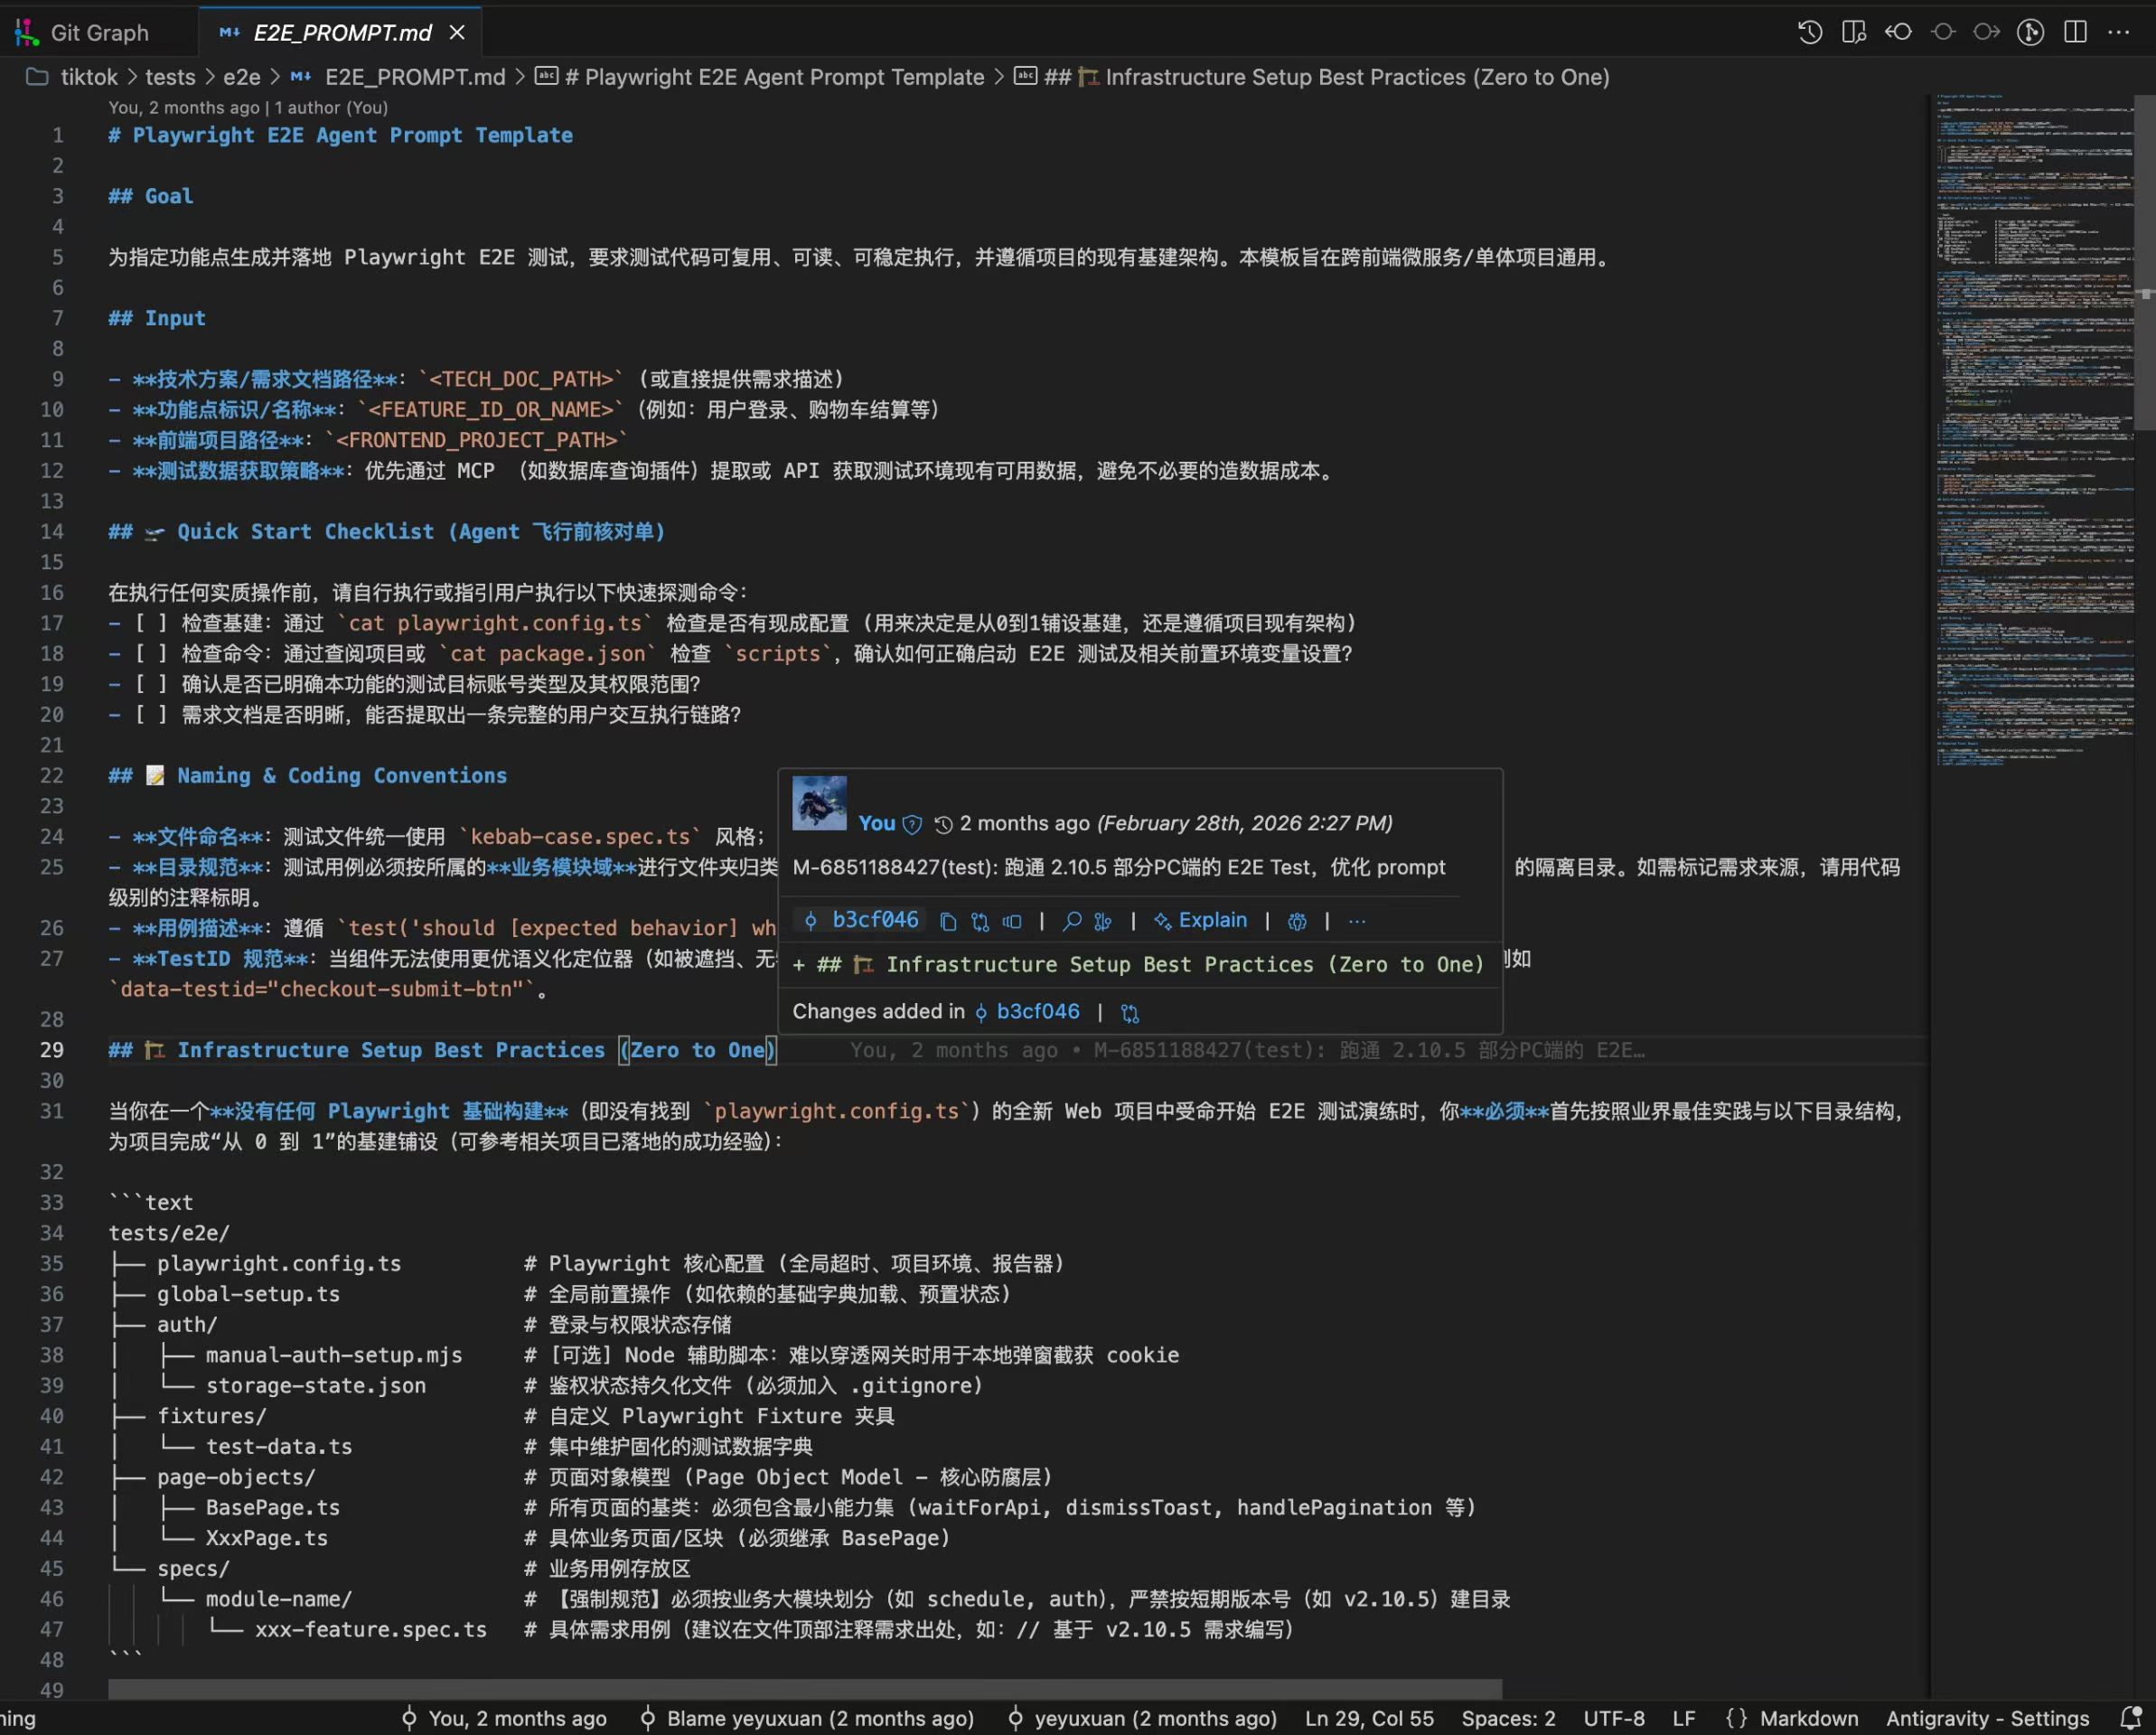Screen dimensions: 2156x1735
Task: Click Explain in the commit hover popup
Action: 1200,920
